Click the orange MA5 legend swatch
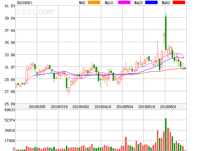 94,2
